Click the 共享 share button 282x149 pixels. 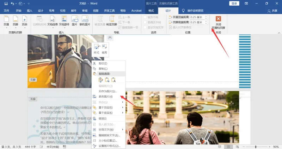click(x=272, y=11)
